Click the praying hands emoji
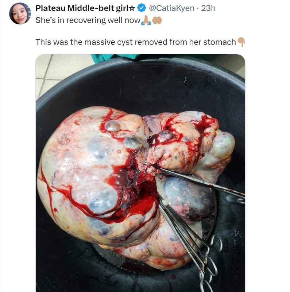 (x=146, y=20)
